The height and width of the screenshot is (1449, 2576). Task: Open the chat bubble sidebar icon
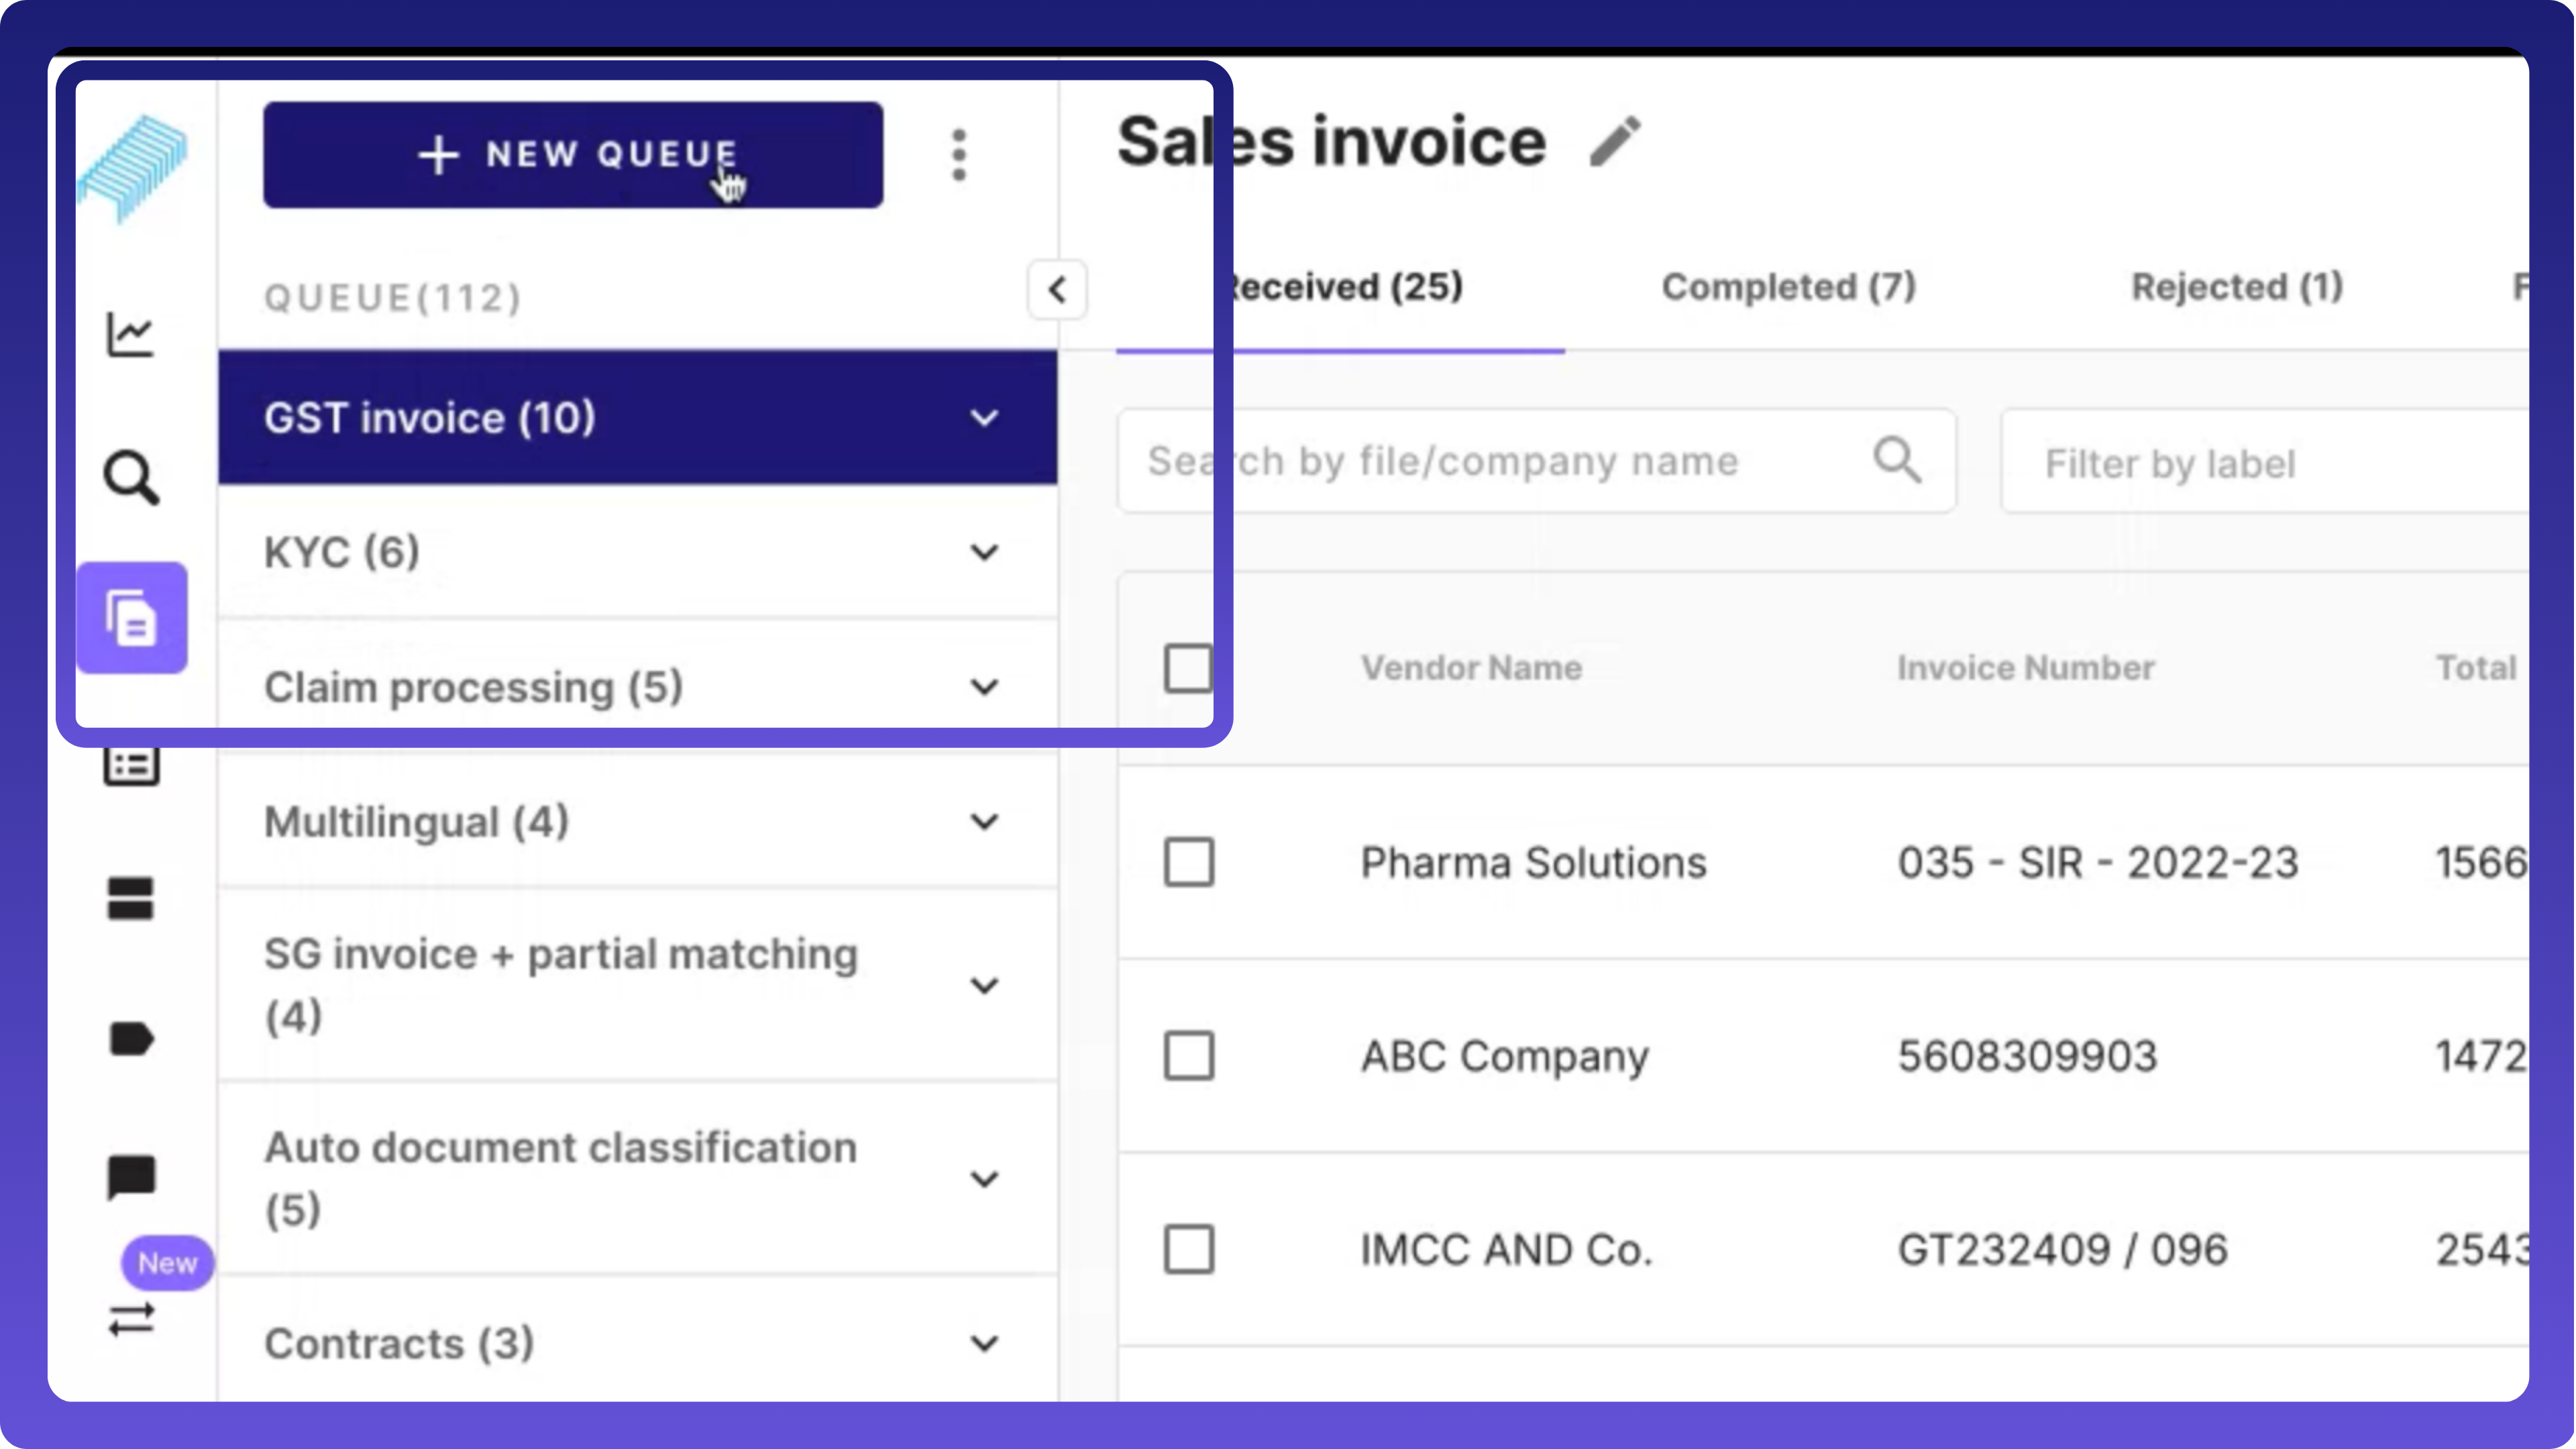pos(131,1176)
